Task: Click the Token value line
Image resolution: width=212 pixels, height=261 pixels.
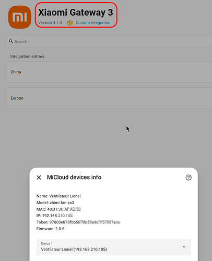Action: (78, 222)
